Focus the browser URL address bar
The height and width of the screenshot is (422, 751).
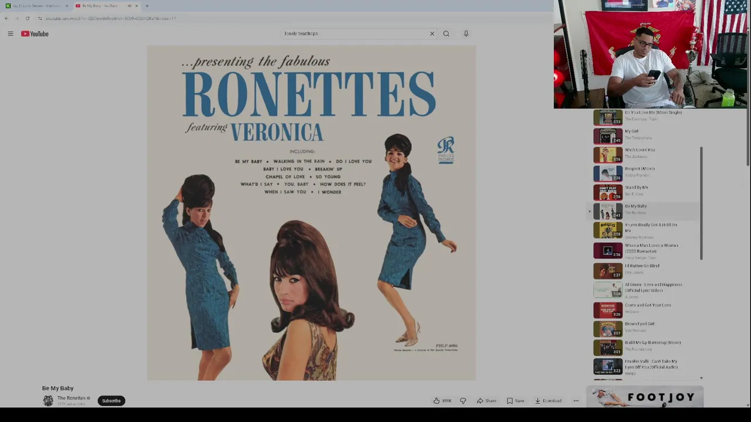click(x=293, y=18)
